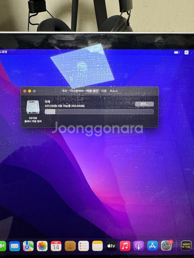The height and width of the screenshot is (258, 194).
Task: Click the battery status icon
Action: click(177, 52)
